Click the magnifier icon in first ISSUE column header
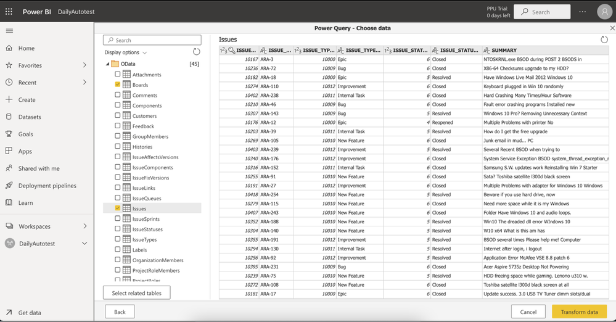616x322 pixels. pyautogui.click(x=232, y=50)
